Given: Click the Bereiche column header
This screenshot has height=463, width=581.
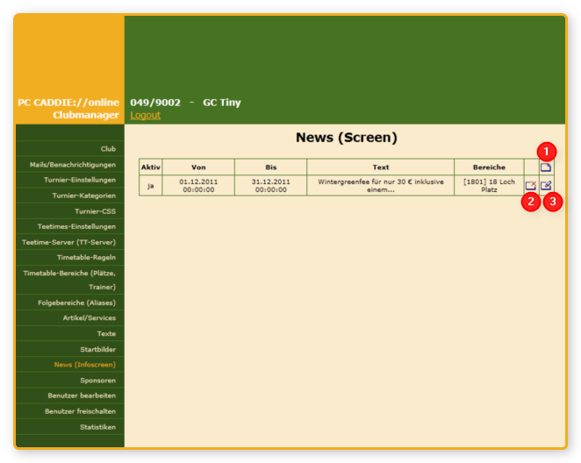Looking at the screenshot, I should click(489, 167).
